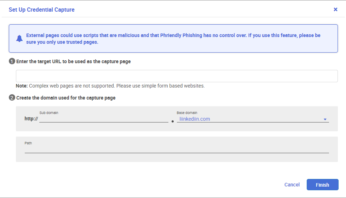
Task: Click the complex web pages note text
Action: [x=110, y=86]
